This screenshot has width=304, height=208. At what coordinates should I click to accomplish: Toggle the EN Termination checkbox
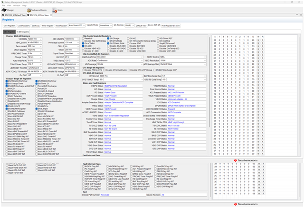7,91
